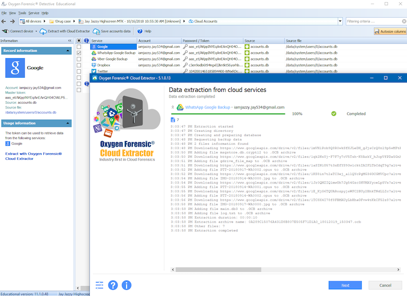Click the green Completed check icon
The width and height of the screenshot is (407, 296).
coord(334,114)
